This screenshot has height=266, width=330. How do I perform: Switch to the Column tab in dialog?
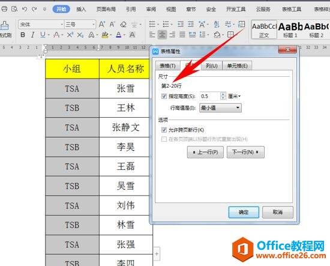pyautogui.click(x=212, y=65)
